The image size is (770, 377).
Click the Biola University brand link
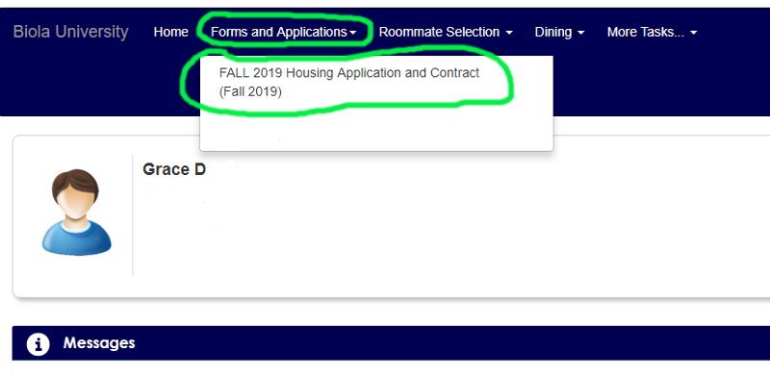click(70, 32)
